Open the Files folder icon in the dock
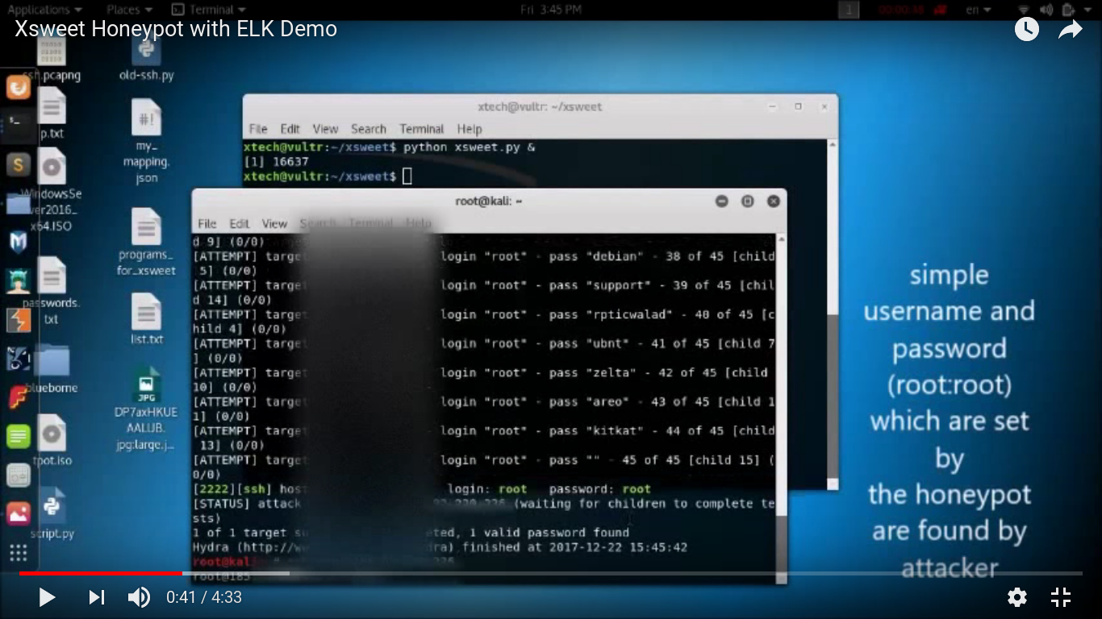The image size is (1102, 619). tap(18, 203)
